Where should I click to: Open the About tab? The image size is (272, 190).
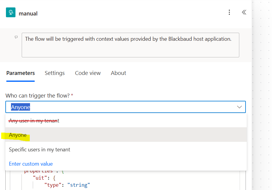(x=119, y=73)
